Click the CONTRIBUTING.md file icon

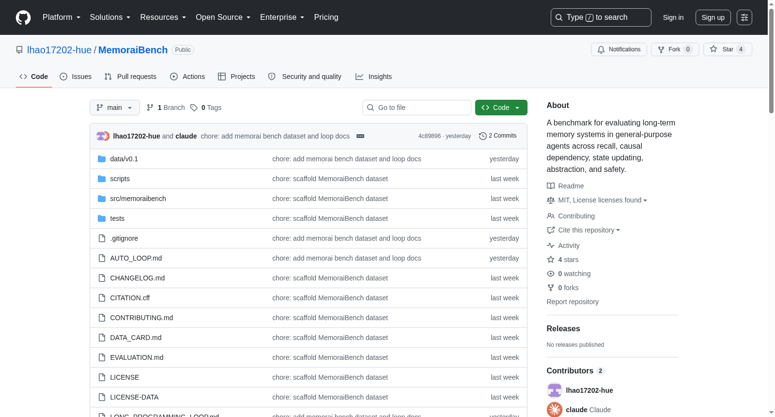[x=102, y=318]
